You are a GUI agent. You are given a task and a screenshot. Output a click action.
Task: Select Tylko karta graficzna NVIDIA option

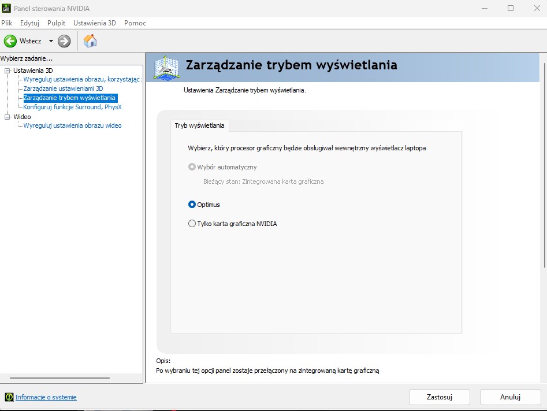click(192, 224)
